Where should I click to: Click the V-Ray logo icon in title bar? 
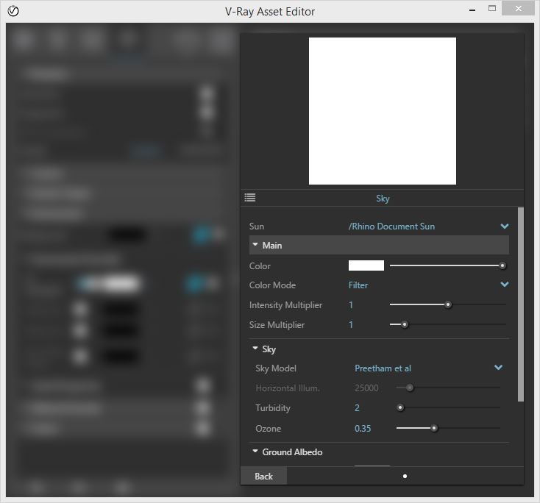point(13,11)
